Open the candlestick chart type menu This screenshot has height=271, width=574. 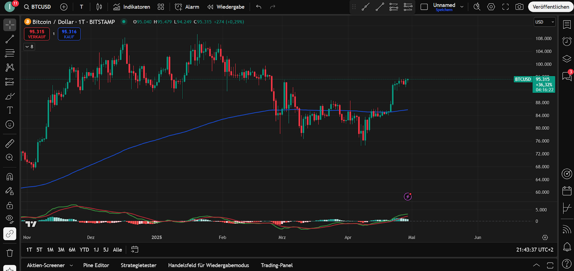(x=99, y=7)
